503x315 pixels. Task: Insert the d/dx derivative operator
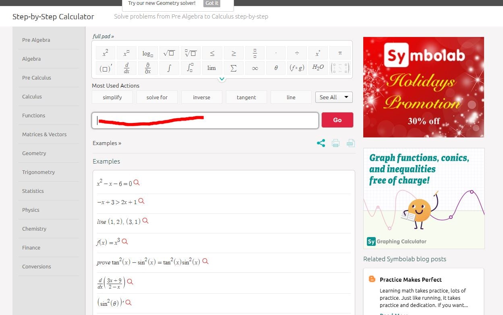[126, 68]
